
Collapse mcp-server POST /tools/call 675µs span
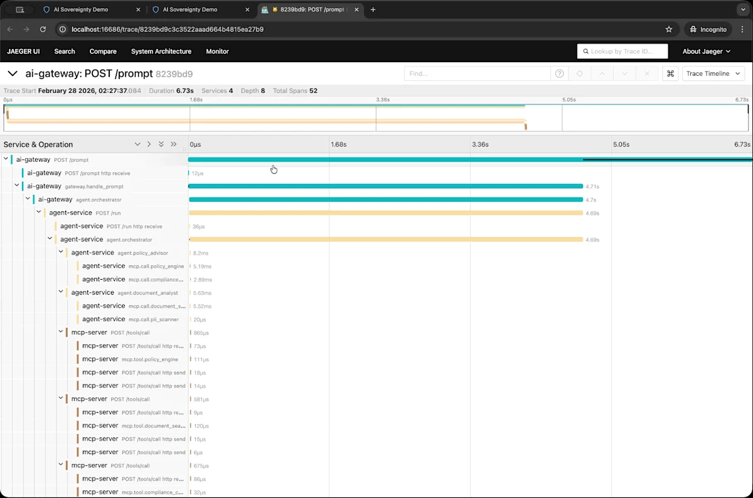click(61, 465)
